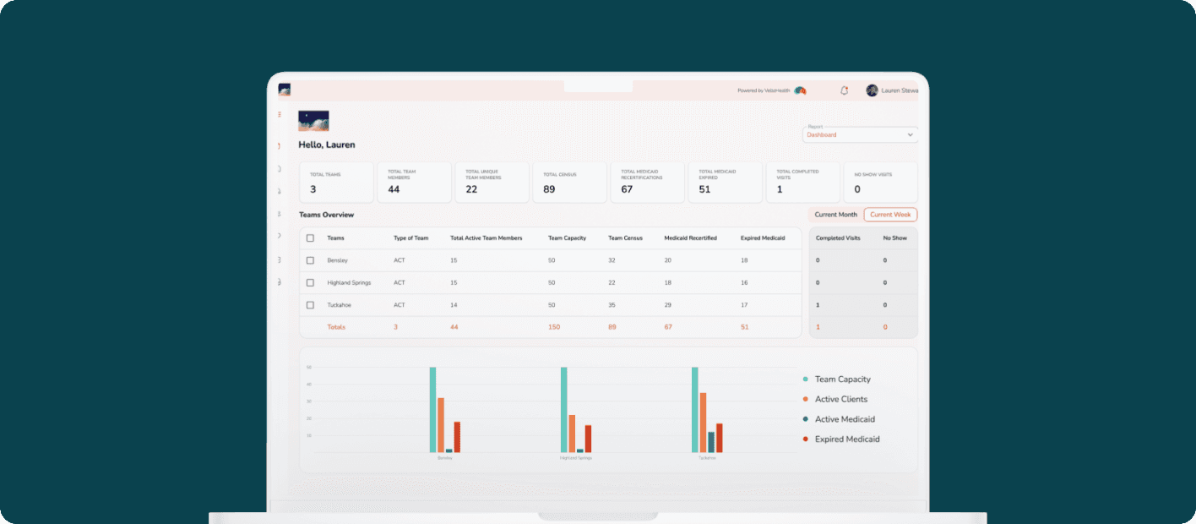Click the No Show Visits card
The width and height of the screenshot is (1196, 524).
point(880,182)
